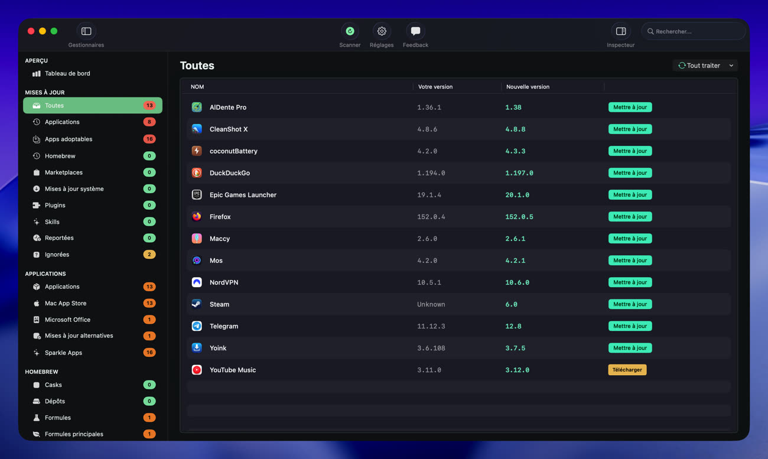
Task: Click Télécharger for YouTube Music
Action: tap(627, 370)
